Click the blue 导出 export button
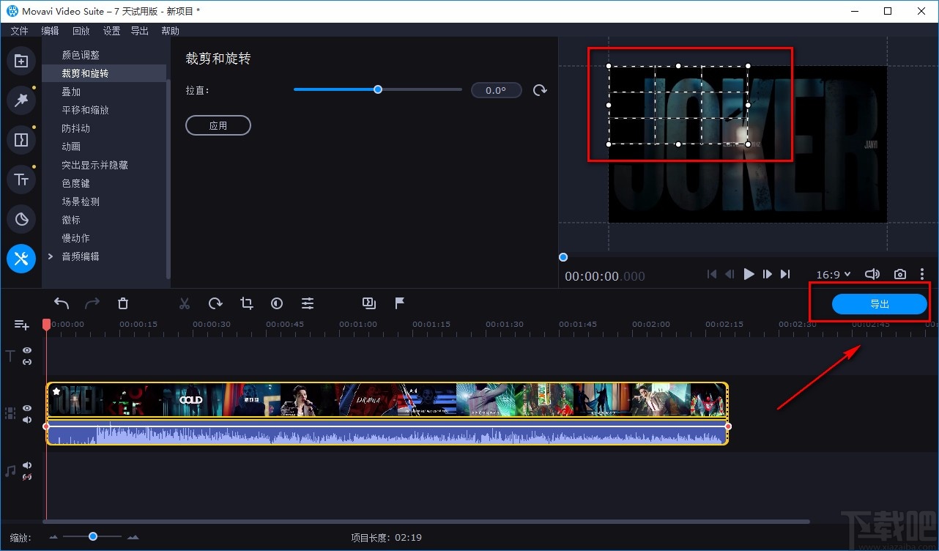Screen dimensions: 939x551 880,304
